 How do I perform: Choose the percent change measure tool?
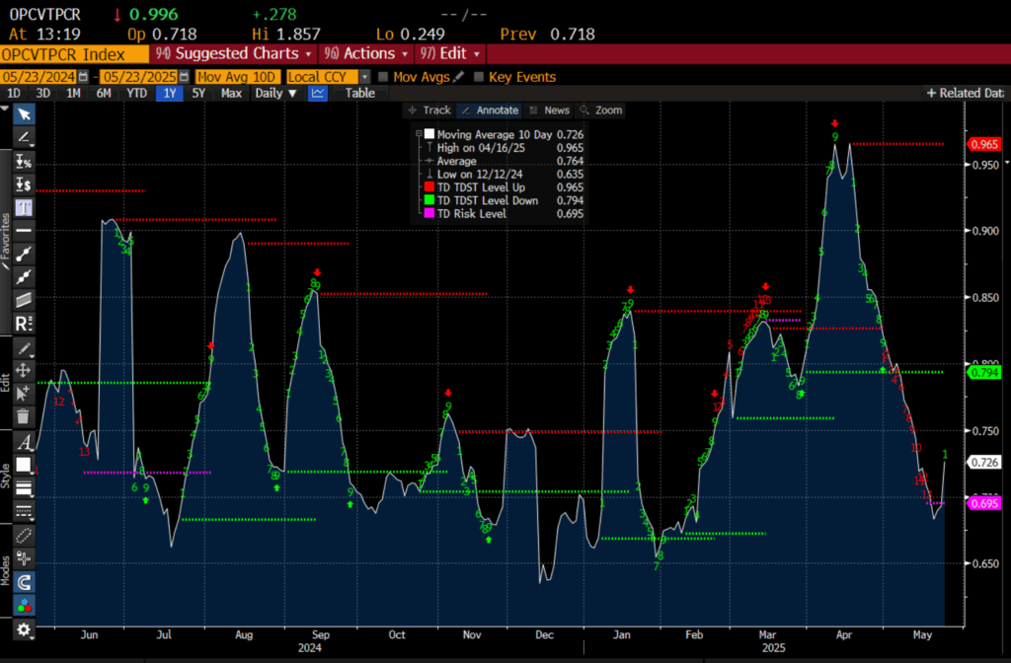pyautogui.click(x=24, y=161)
